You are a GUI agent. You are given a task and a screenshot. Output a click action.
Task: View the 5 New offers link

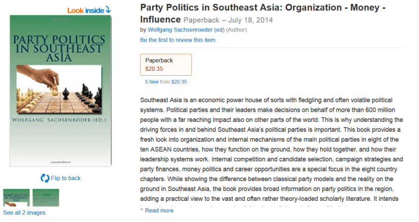coord(152,82)
